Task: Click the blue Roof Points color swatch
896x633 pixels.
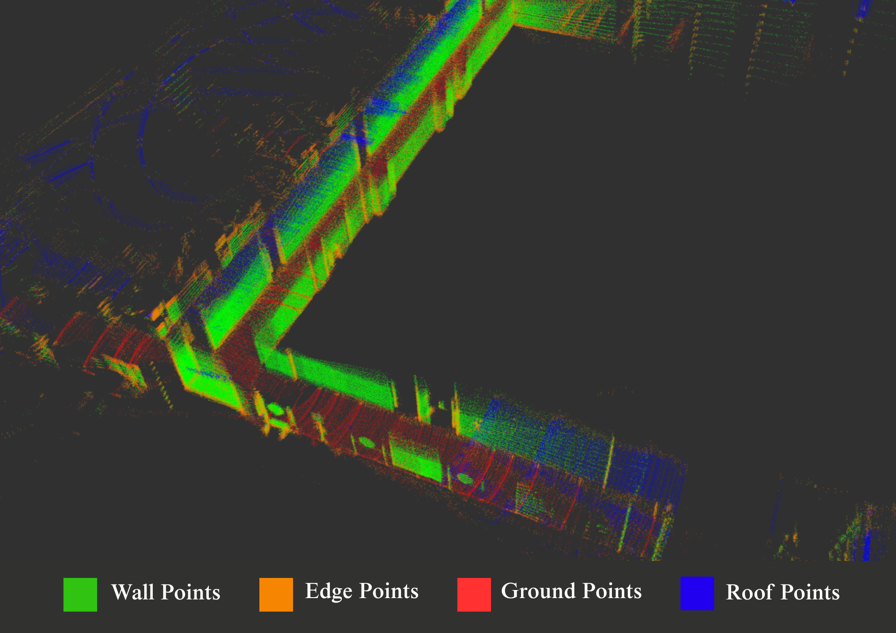Action: pos(697,594)
